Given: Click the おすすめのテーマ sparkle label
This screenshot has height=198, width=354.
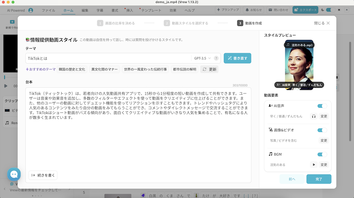Looking at the screenshot, I should click(41, 69).
